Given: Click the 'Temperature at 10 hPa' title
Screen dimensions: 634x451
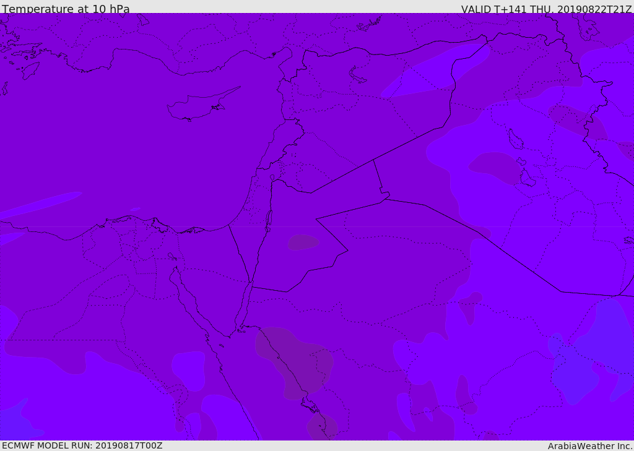Looking at the screenshot, I should pyautogui.click(x=66, y=9).
